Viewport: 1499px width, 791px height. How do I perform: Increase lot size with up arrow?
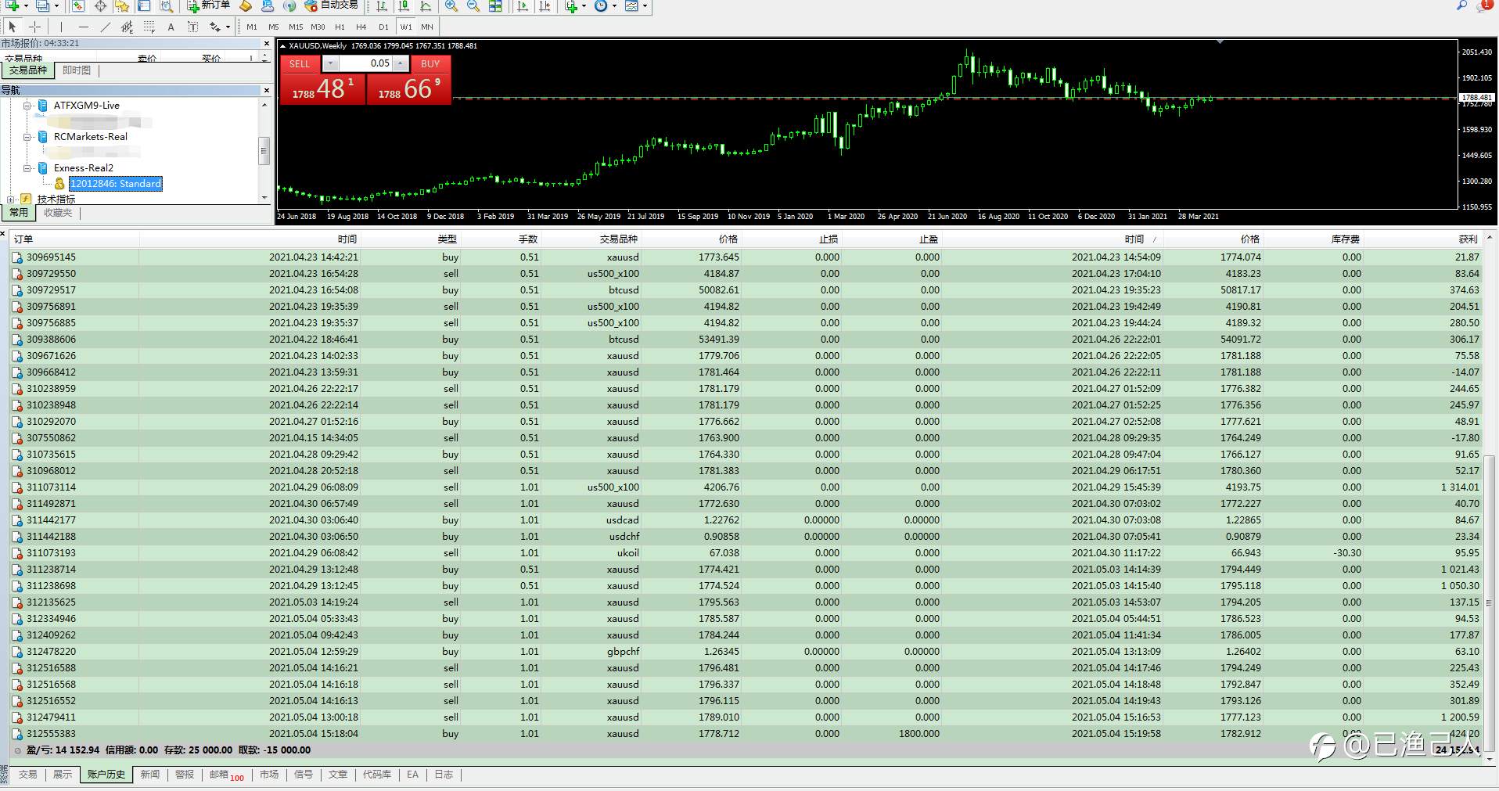tap(400, 63)
